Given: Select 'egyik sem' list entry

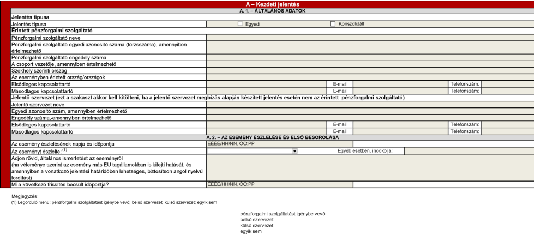Looking at the screenshot, I should 251,231.
